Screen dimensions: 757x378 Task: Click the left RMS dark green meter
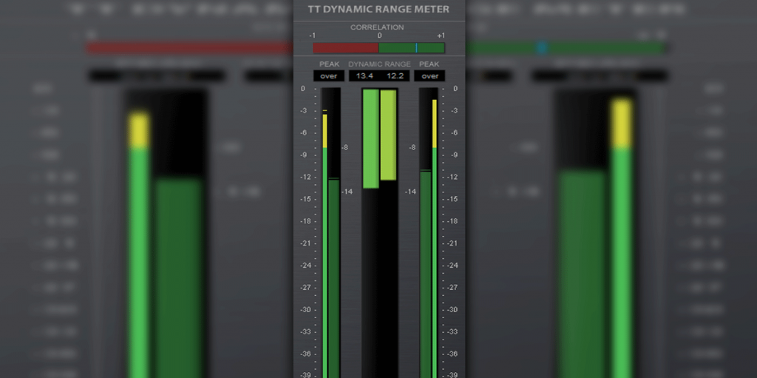tap(334, 278)
